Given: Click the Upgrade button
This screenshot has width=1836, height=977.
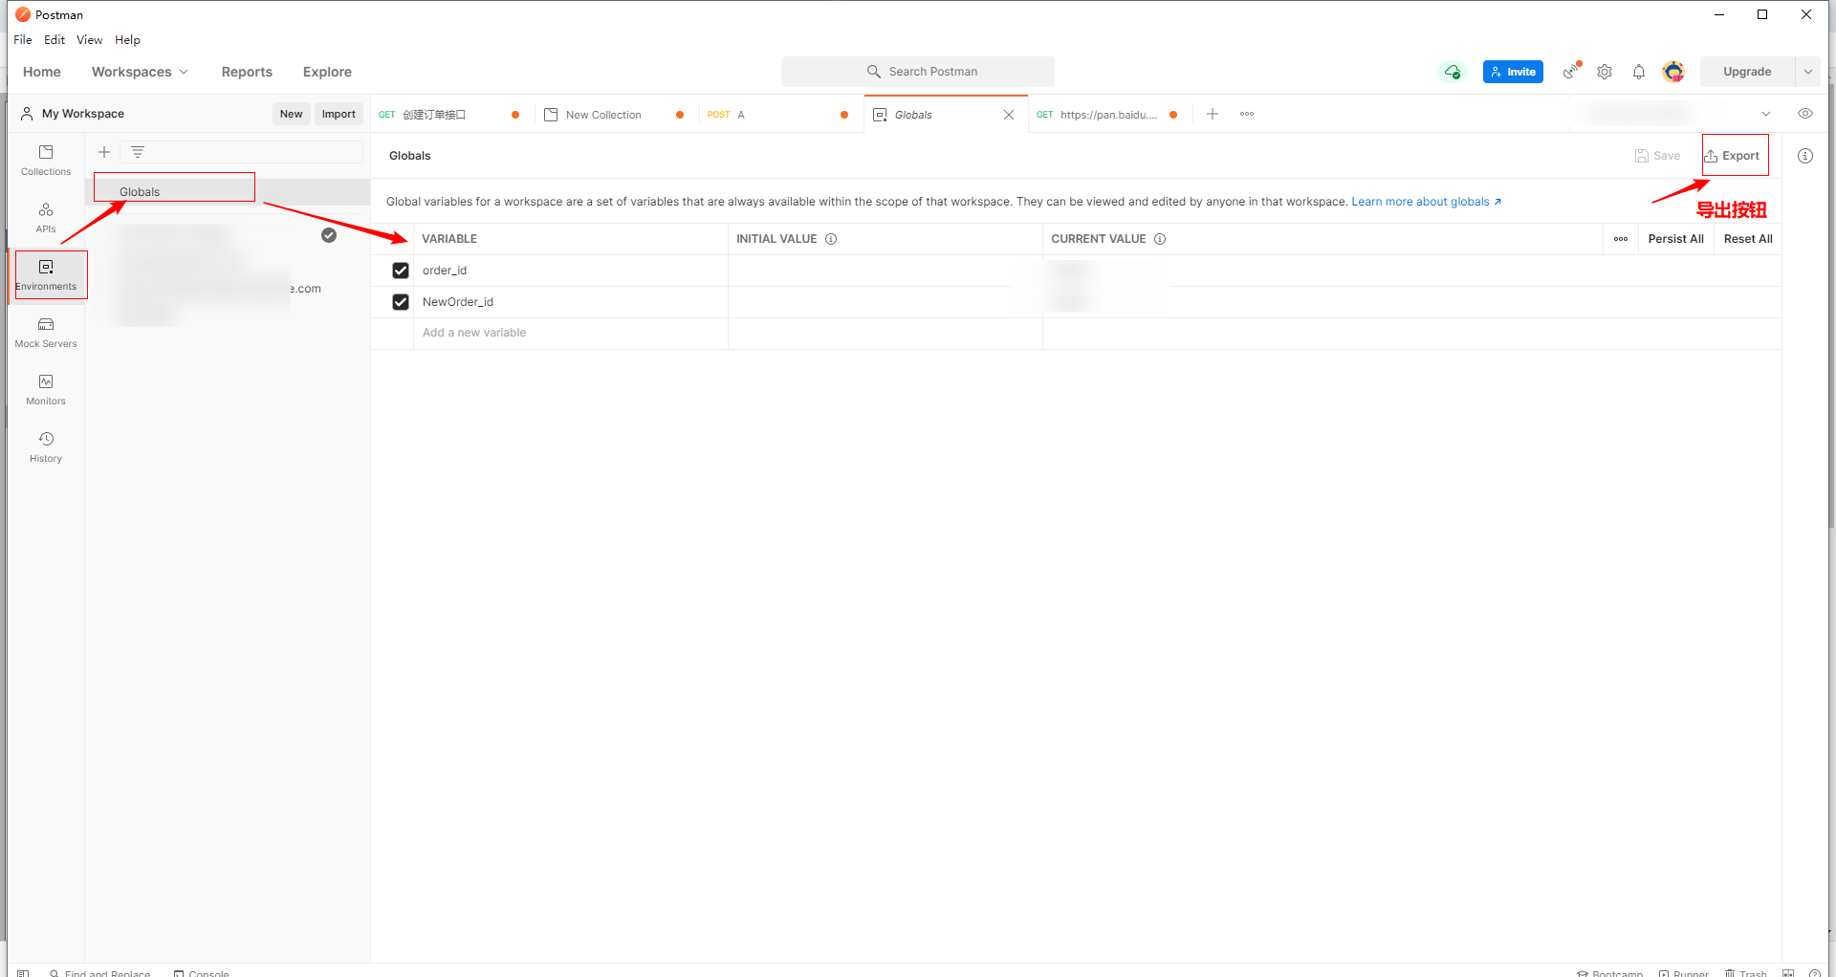Looking at the screenshot, I should pyautogui.click(x=1747, y=72).
